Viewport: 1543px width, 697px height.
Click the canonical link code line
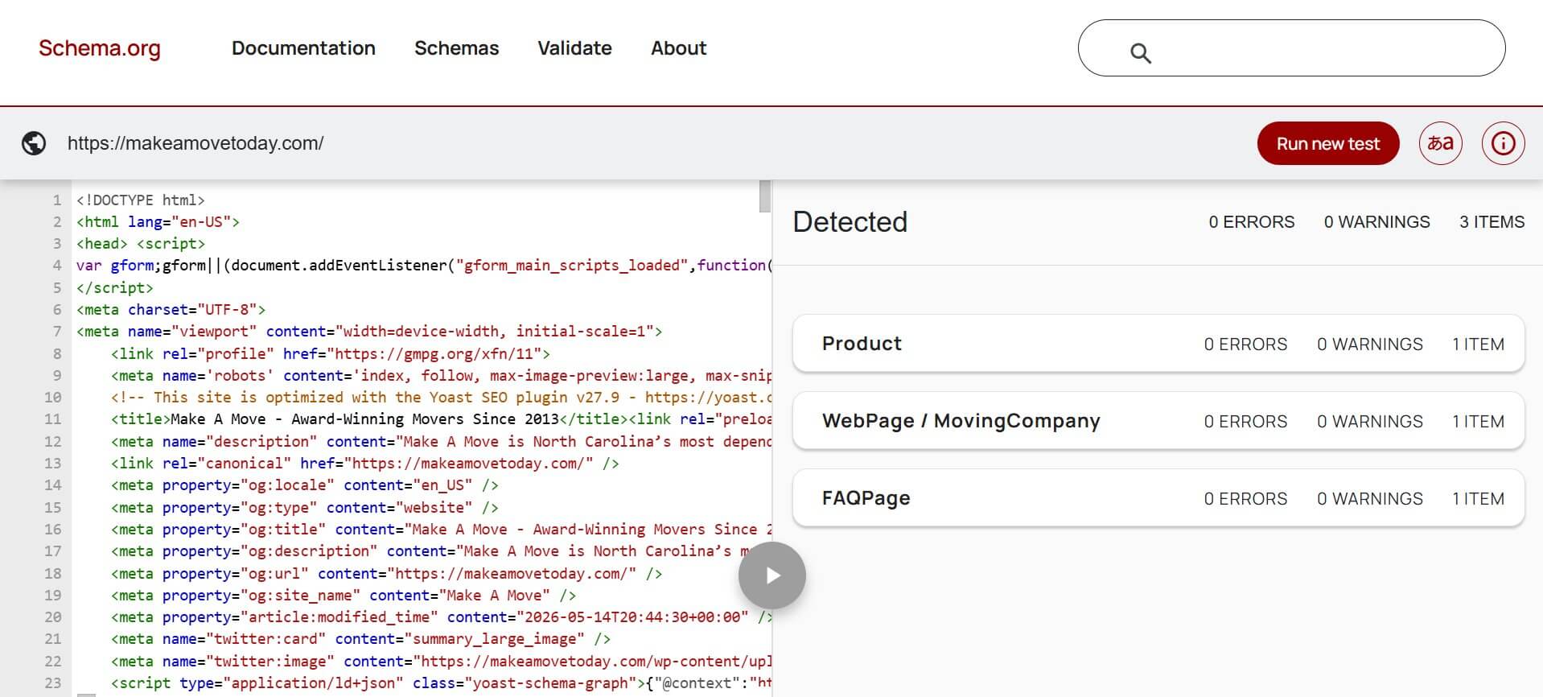pyautogui.click(x=365, y=464)
